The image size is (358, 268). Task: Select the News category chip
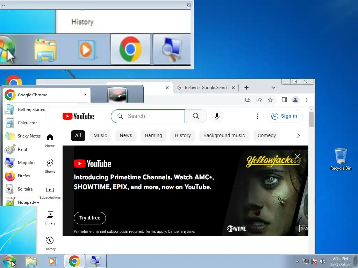click(126, 136)
